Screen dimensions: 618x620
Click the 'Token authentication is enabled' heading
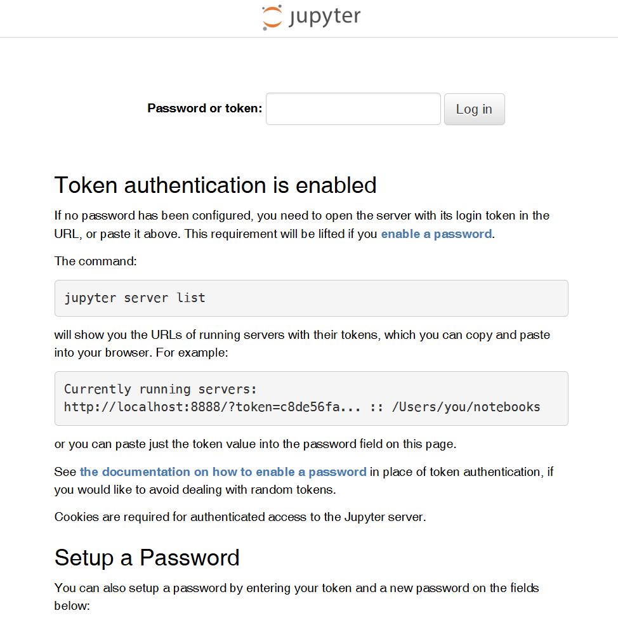(215, 185)
